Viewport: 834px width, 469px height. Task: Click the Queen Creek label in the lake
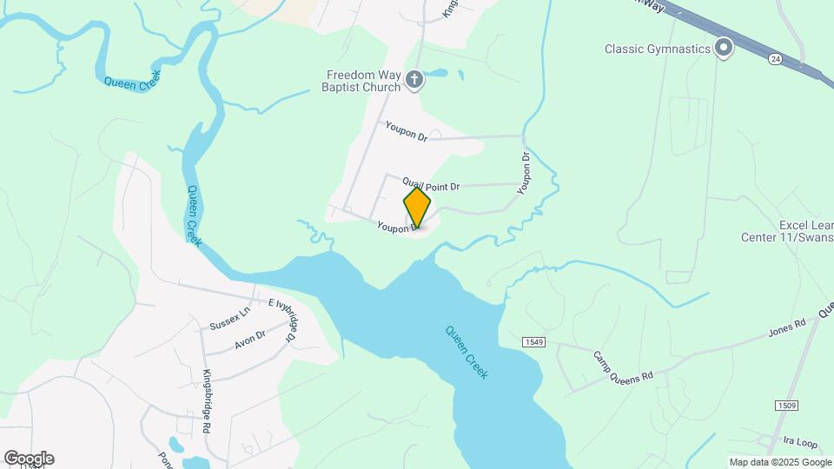[x=467, y=353]
